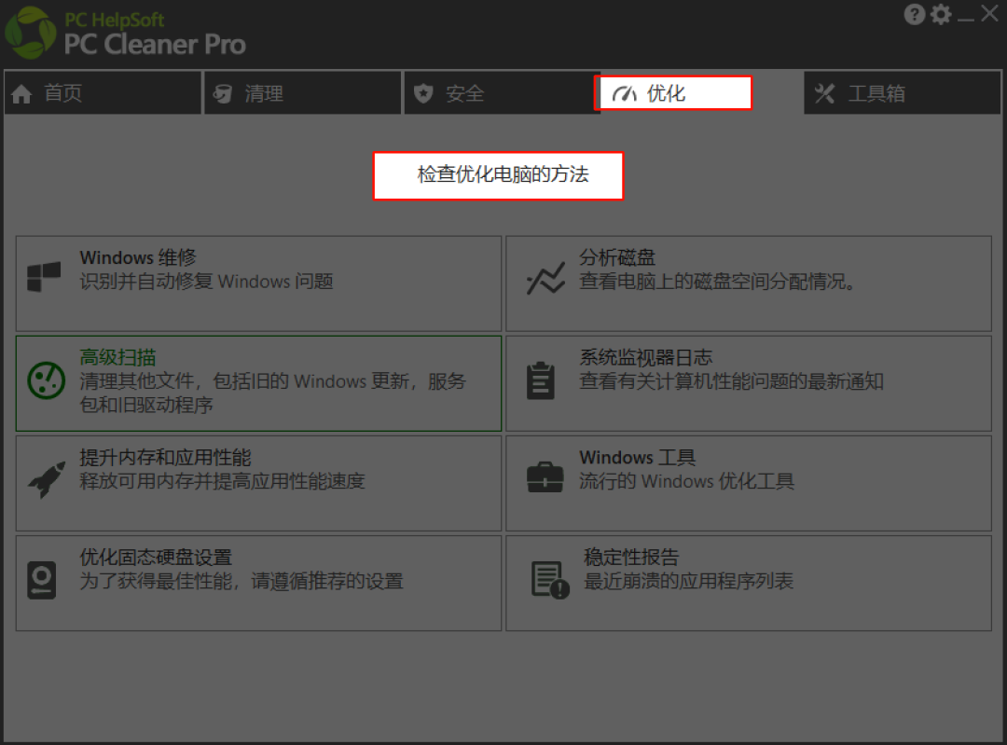Viewport: 1007px width, 745px height.
Task: Launch 提升内存和应用性能 tile
Action: 259,484
